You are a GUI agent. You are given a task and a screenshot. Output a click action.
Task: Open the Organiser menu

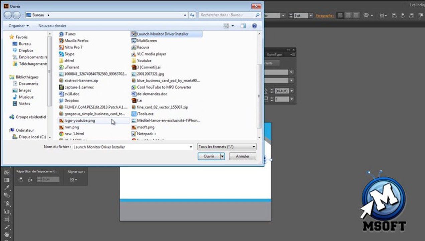point(19,26)
